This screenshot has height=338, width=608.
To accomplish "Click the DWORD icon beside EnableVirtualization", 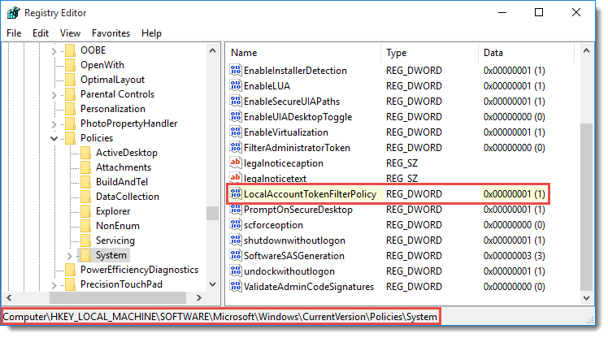I will [x=236, y=132].
